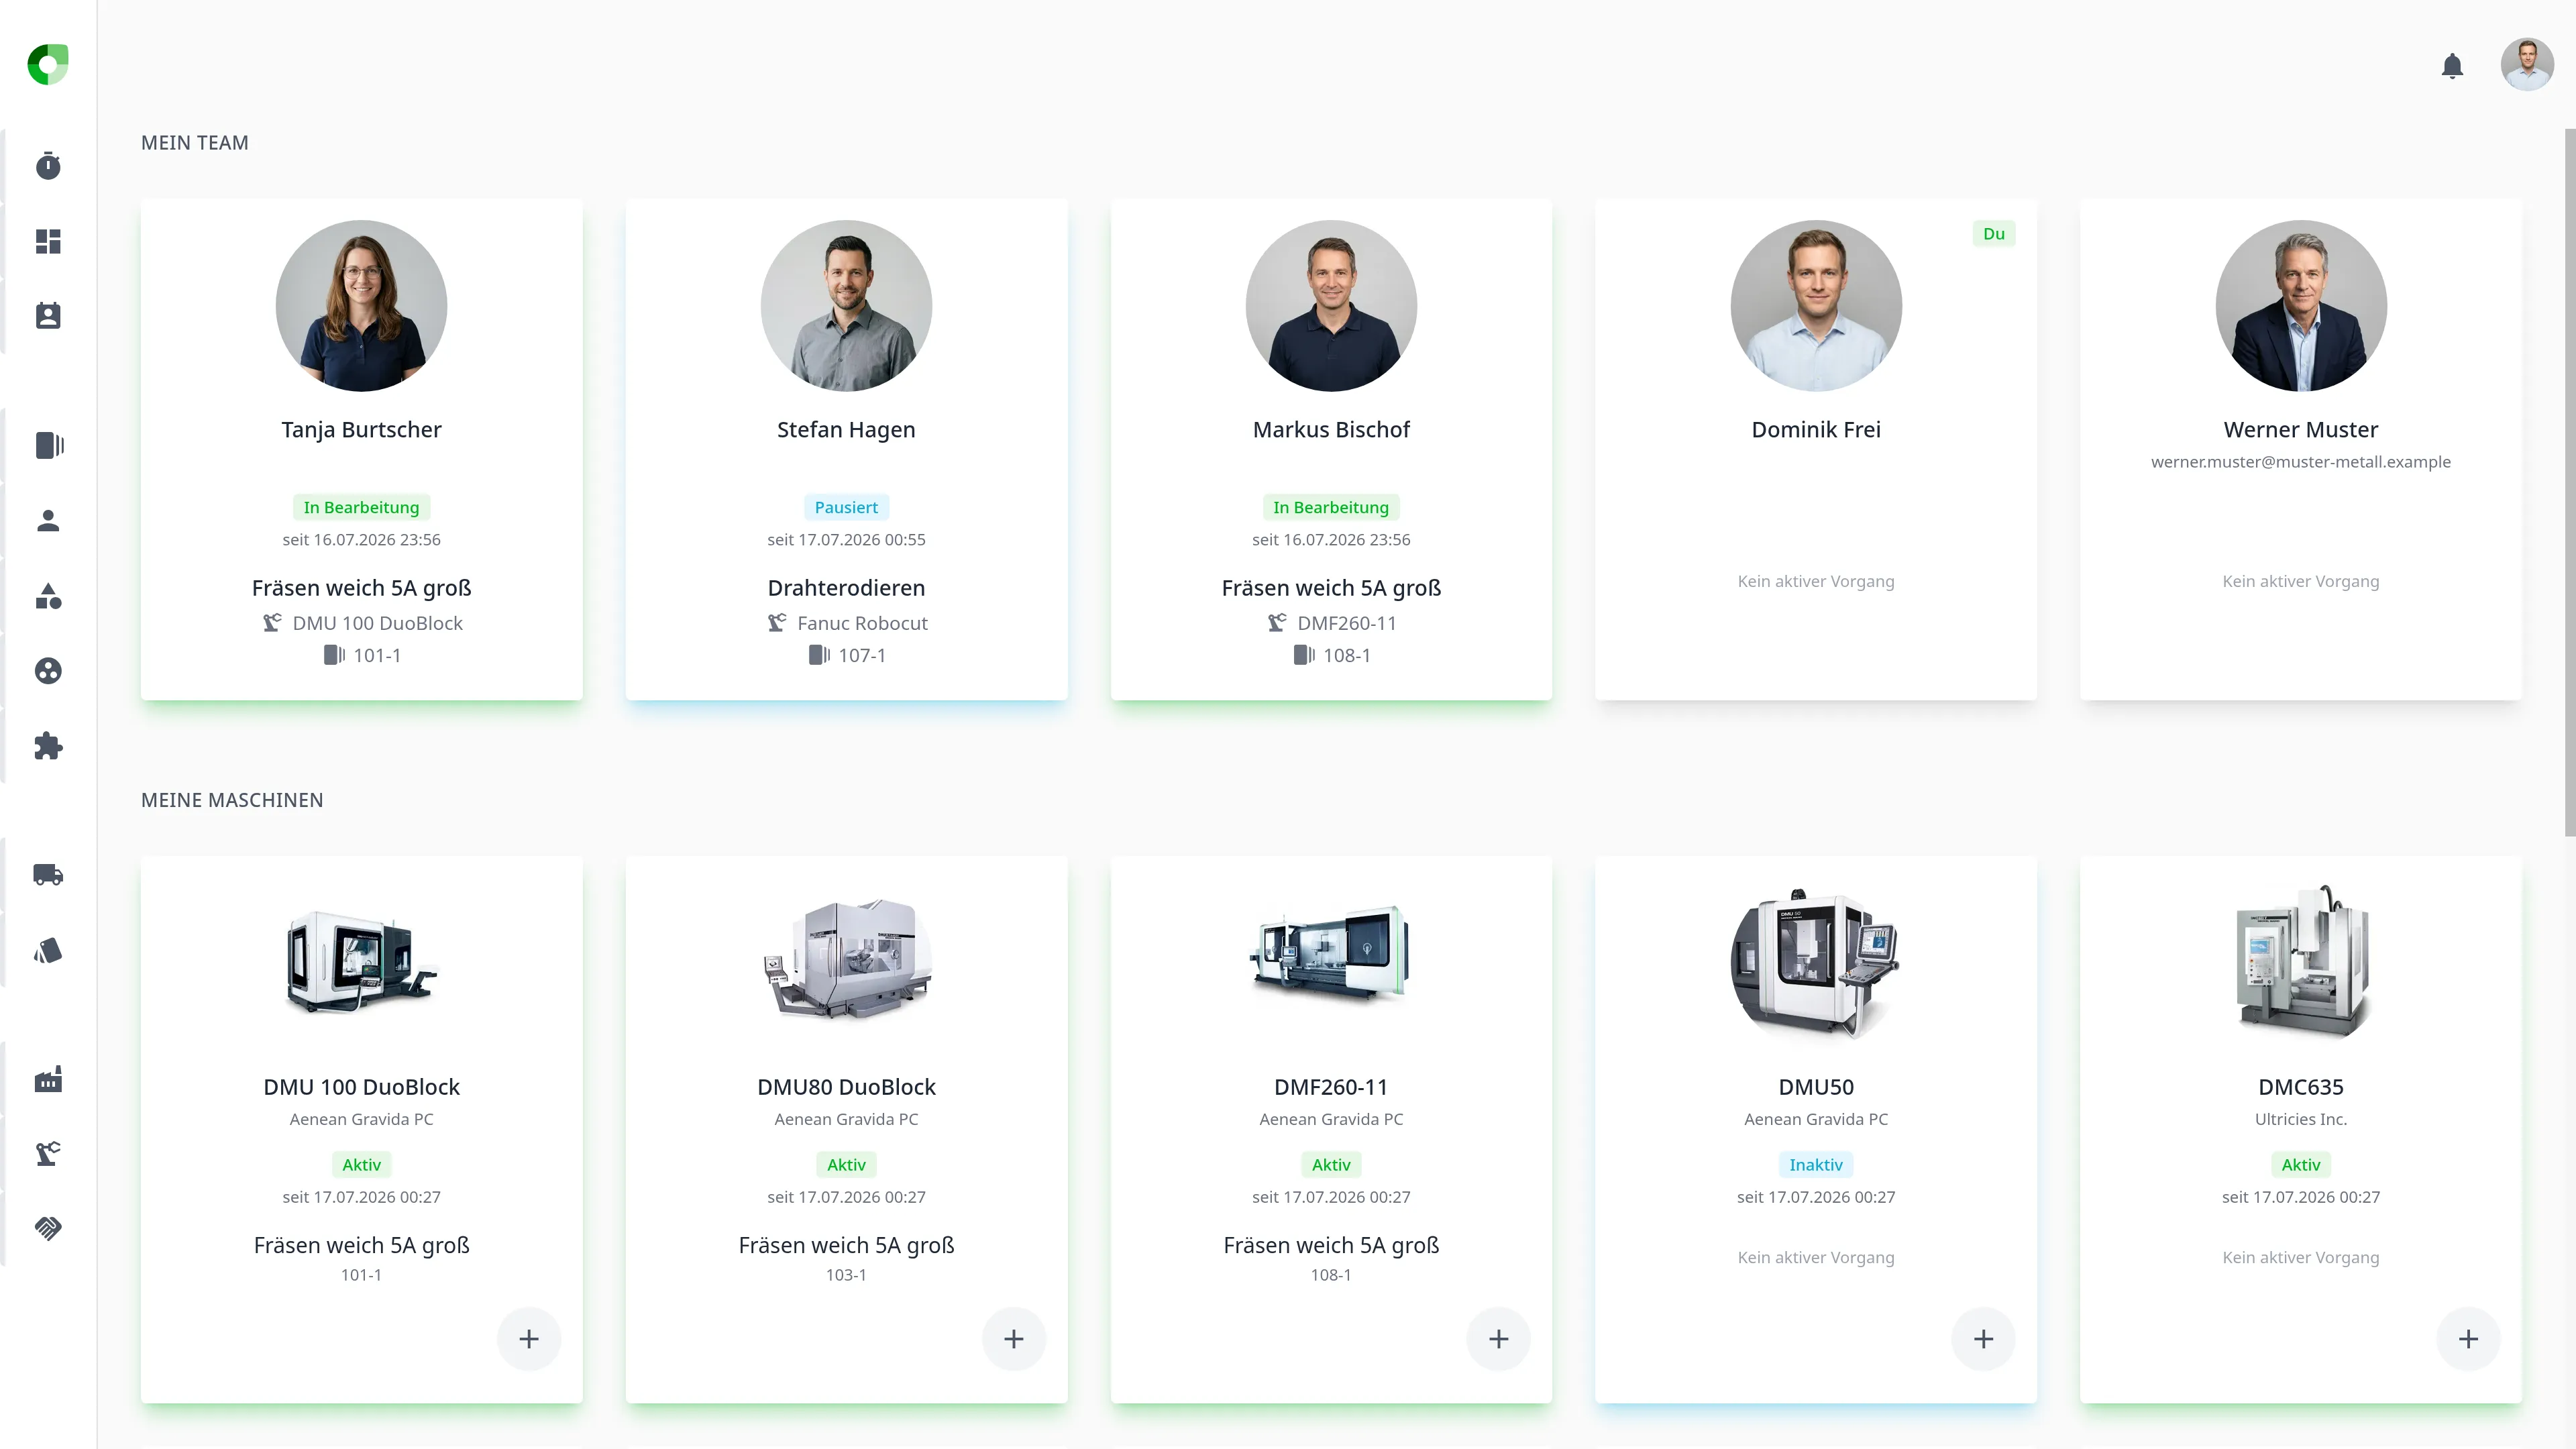
Task: Open the group workspaces circle icon
Action: click(48, 671)
